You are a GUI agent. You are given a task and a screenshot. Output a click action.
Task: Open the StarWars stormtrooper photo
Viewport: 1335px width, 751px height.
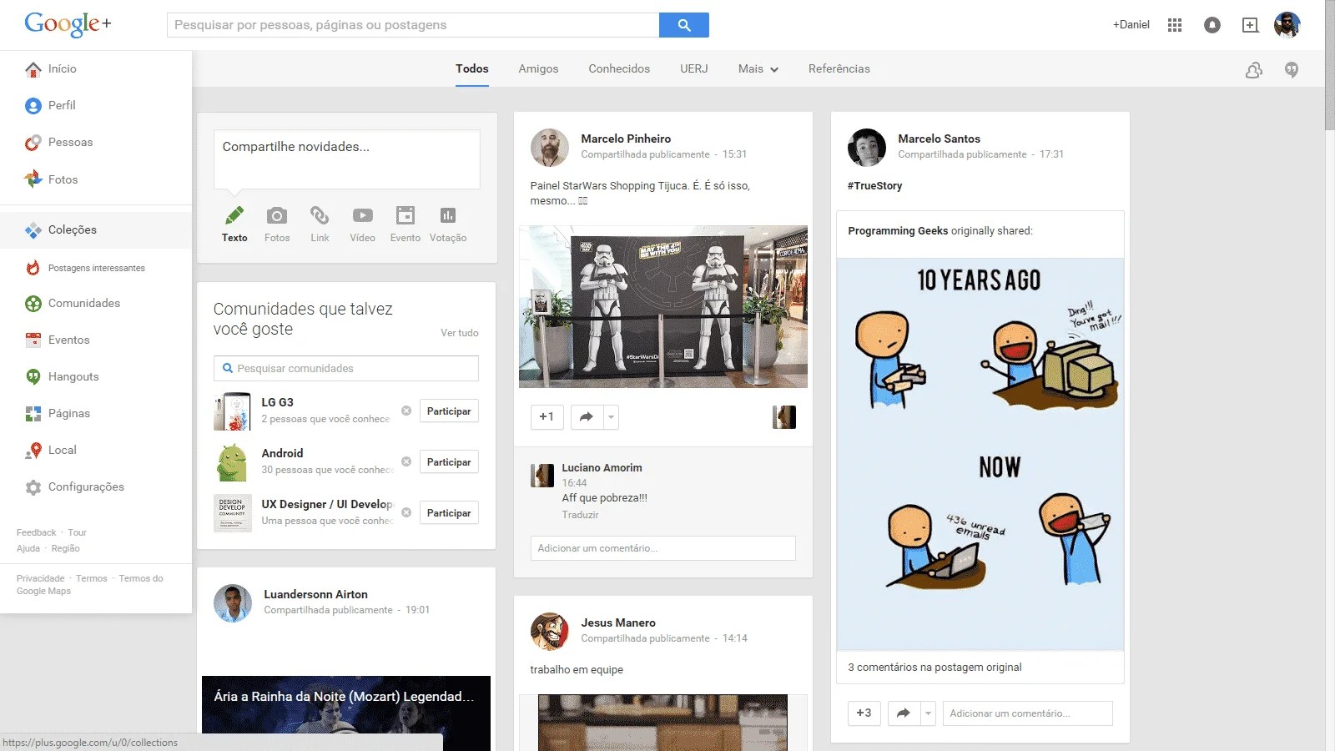click(663, 307)
